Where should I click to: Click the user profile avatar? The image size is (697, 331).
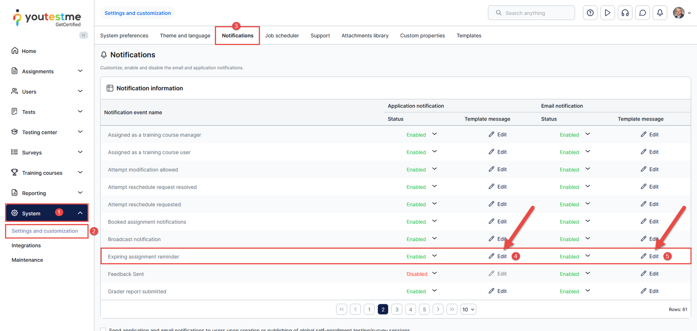[679, 13]
